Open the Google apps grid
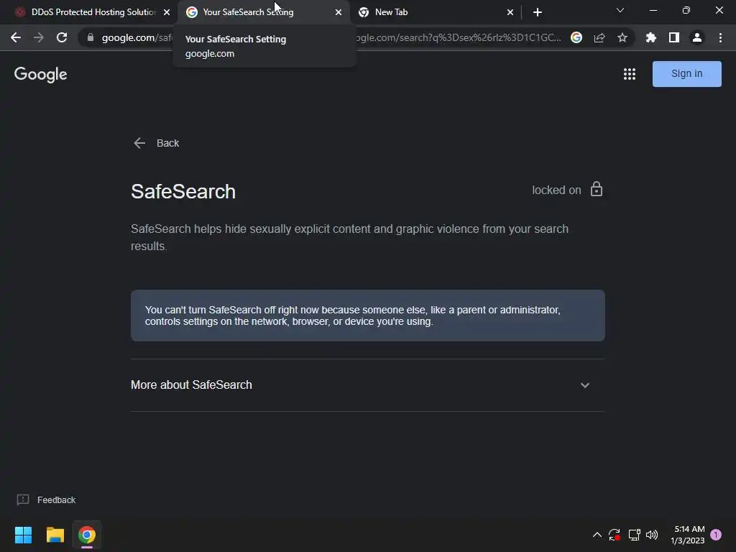Image resolution: width=736 pixels, height=552 pixels. click(630, 74)
